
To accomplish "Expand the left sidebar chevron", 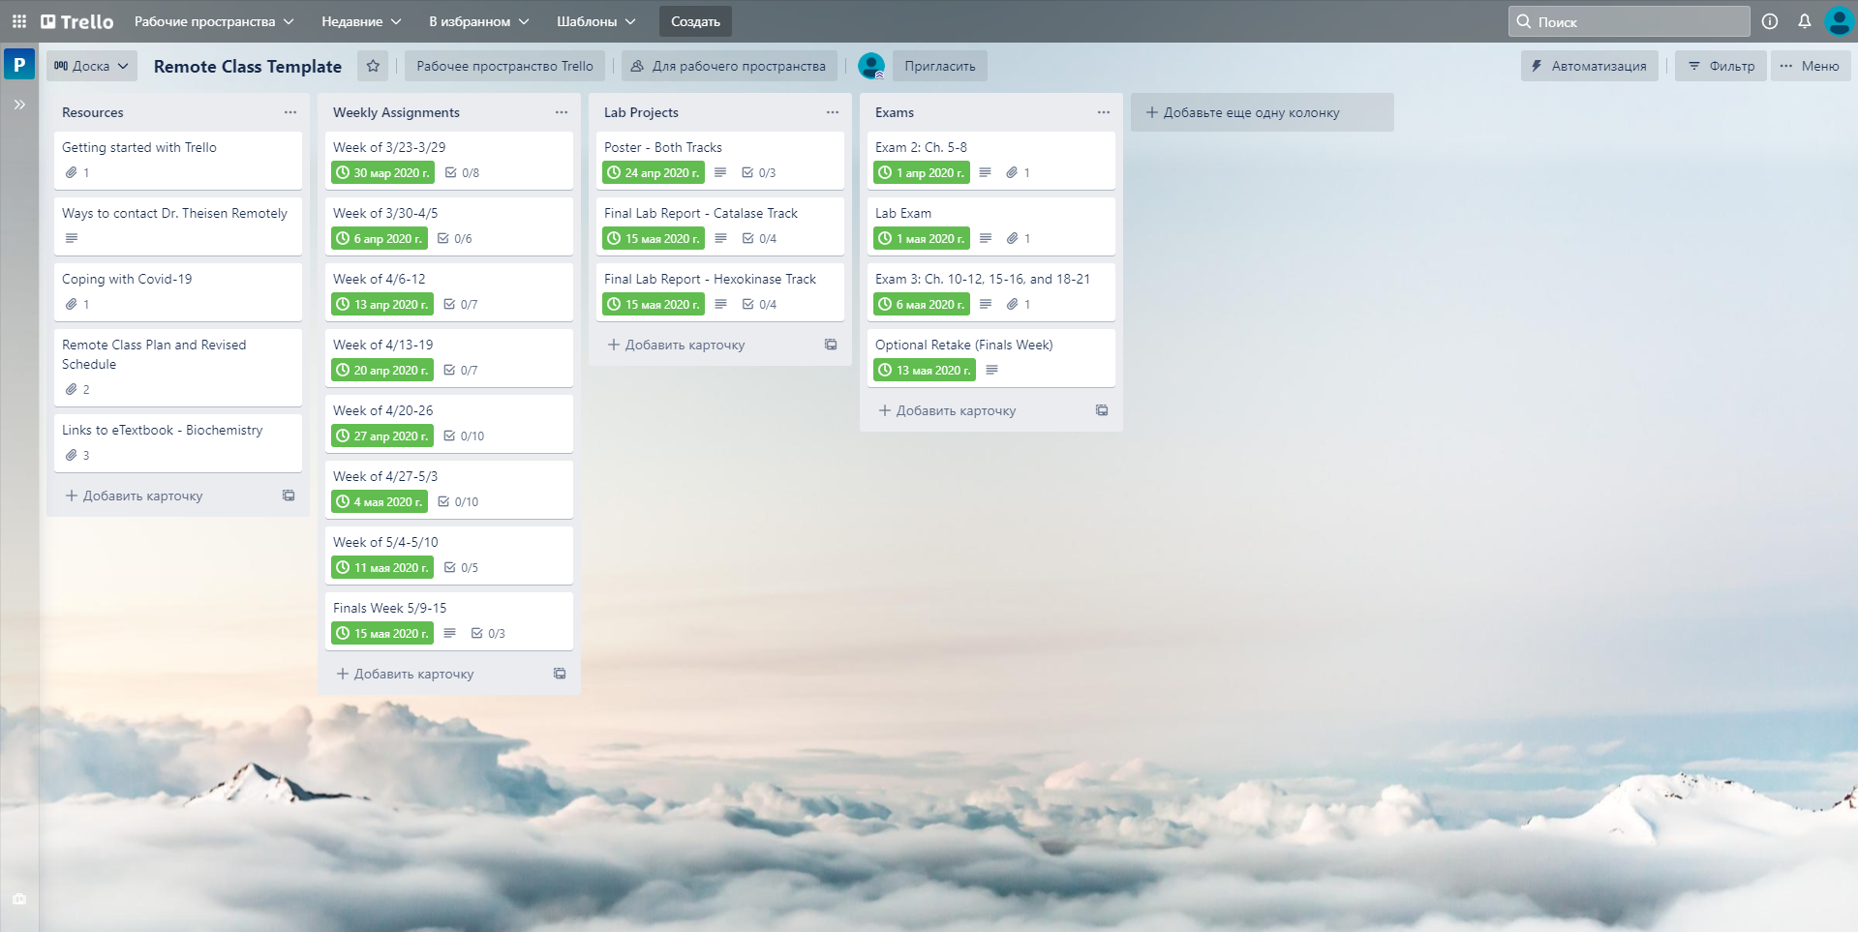I will 19,105.
